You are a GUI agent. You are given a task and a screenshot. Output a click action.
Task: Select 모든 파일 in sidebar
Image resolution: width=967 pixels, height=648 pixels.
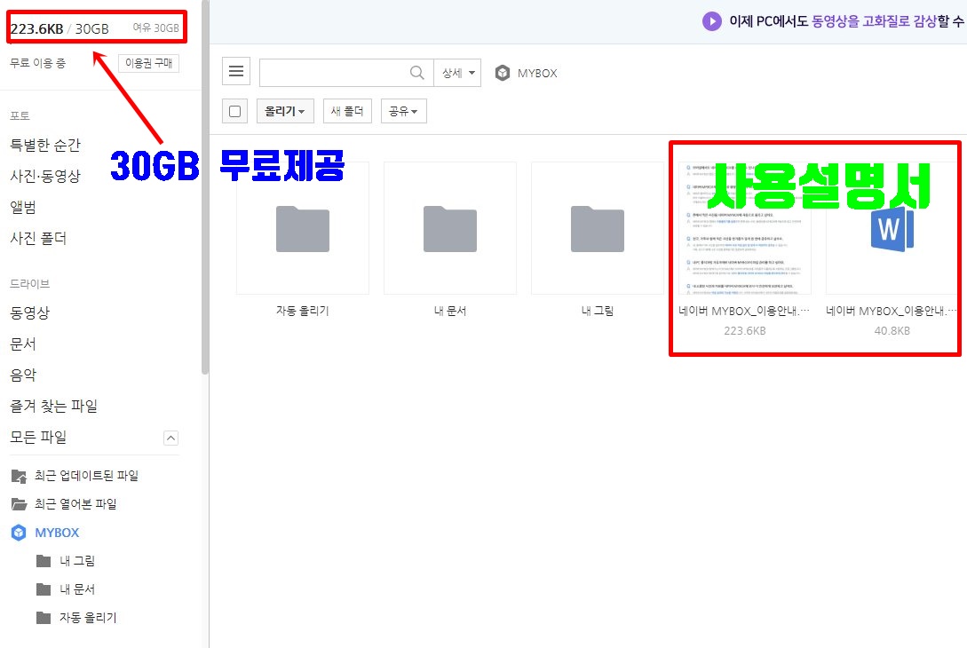tap(37, 437)
